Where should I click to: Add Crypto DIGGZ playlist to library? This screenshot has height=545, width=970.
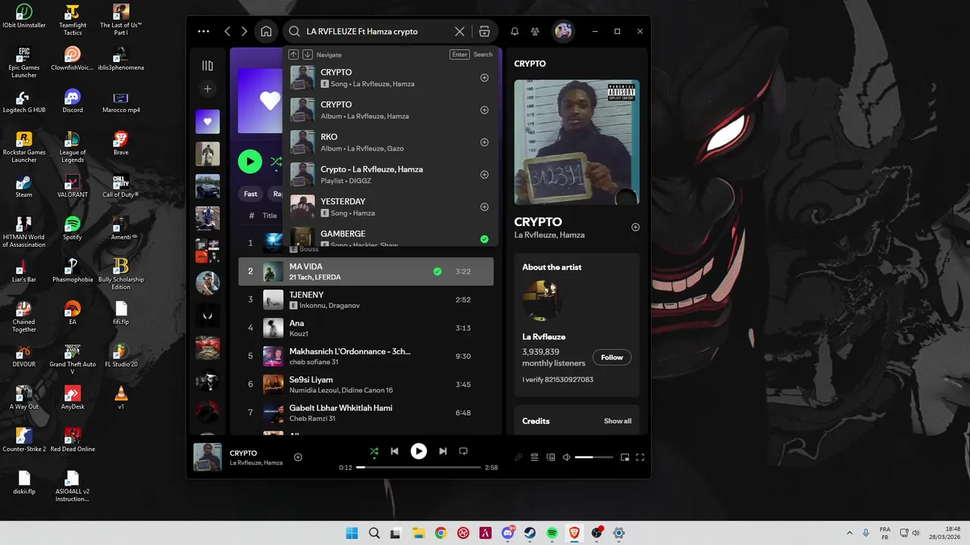click(x=484, y=175)
